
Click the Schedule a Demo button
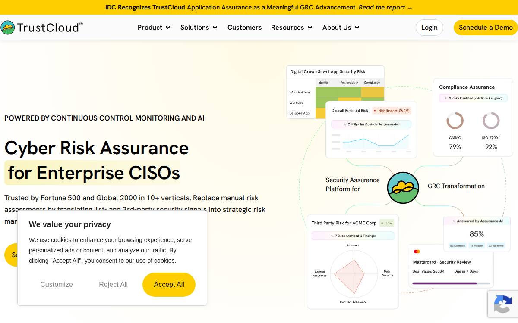point(486,28)
